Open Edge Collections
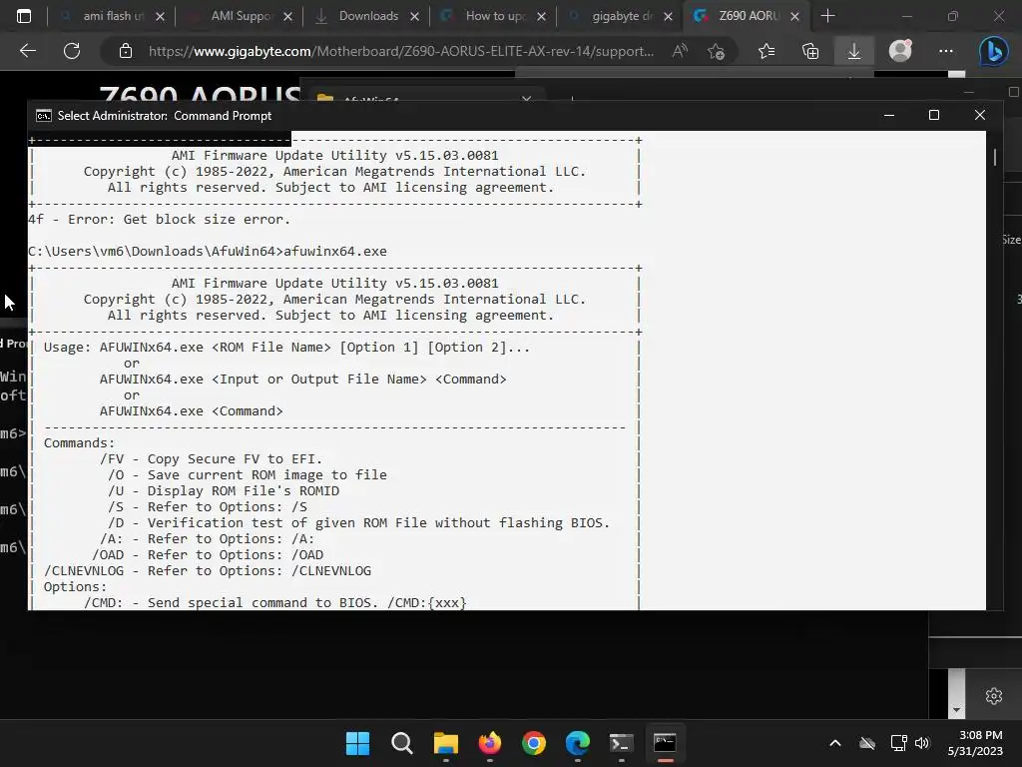 pos(810,51)
